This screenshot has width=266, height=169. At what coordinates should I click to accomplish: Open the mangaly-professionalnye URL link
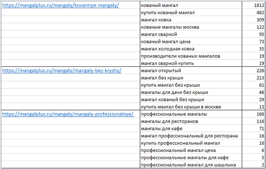tap(68, 114)
